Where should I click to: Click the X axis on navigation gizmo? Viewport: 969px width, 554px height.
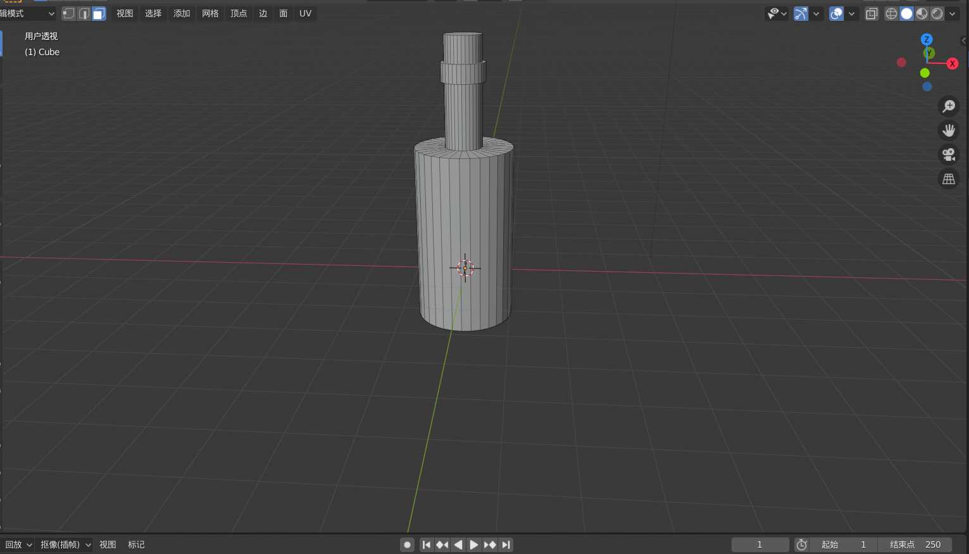(x=952, y=63)
